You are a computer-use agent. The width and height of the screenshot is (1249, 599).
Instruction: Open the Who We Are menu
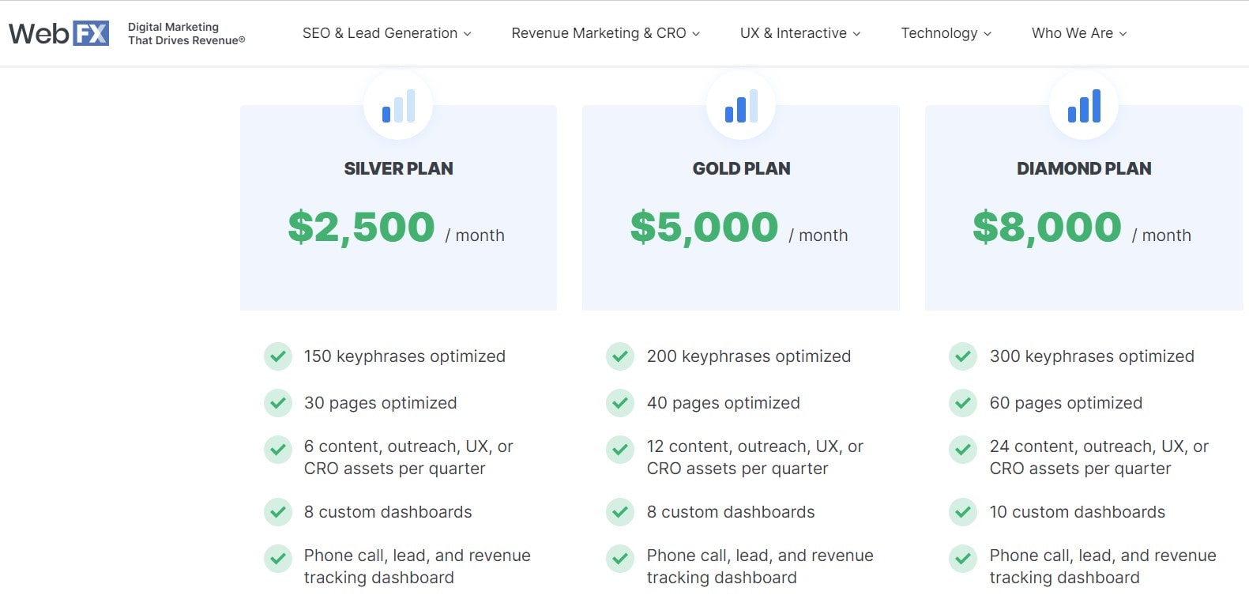click(x=1078, y=33)
